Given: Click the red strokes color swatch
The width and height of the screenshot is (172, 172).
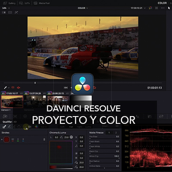Looking at the screenshot, I should [6, 139].
